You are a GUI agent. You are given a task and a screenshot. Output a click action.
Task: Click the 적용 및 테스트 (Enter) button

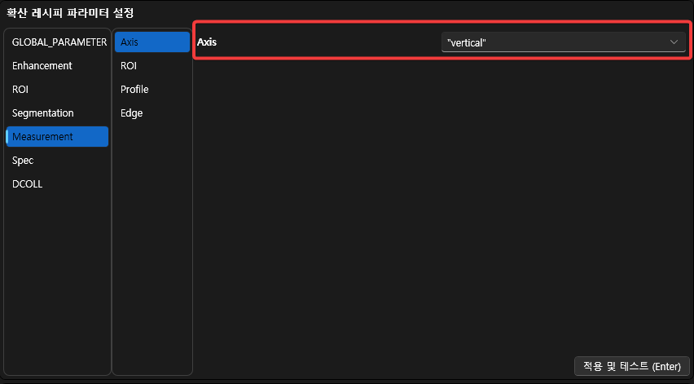click(632, 366)
